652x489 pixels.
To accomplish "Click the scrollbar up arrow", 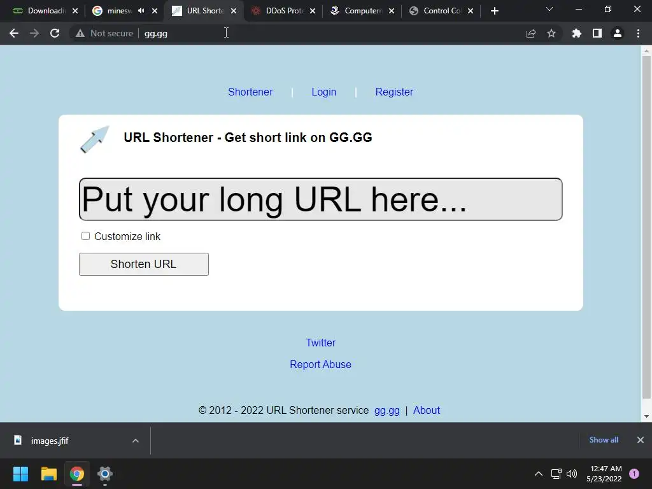I will pyautogui.click(x=646, y=51).
